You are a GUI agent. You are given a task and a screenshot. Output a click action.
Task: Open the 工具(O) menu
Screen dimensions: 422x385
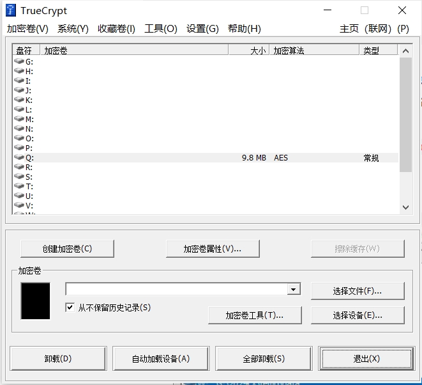(x=161, y=29)
